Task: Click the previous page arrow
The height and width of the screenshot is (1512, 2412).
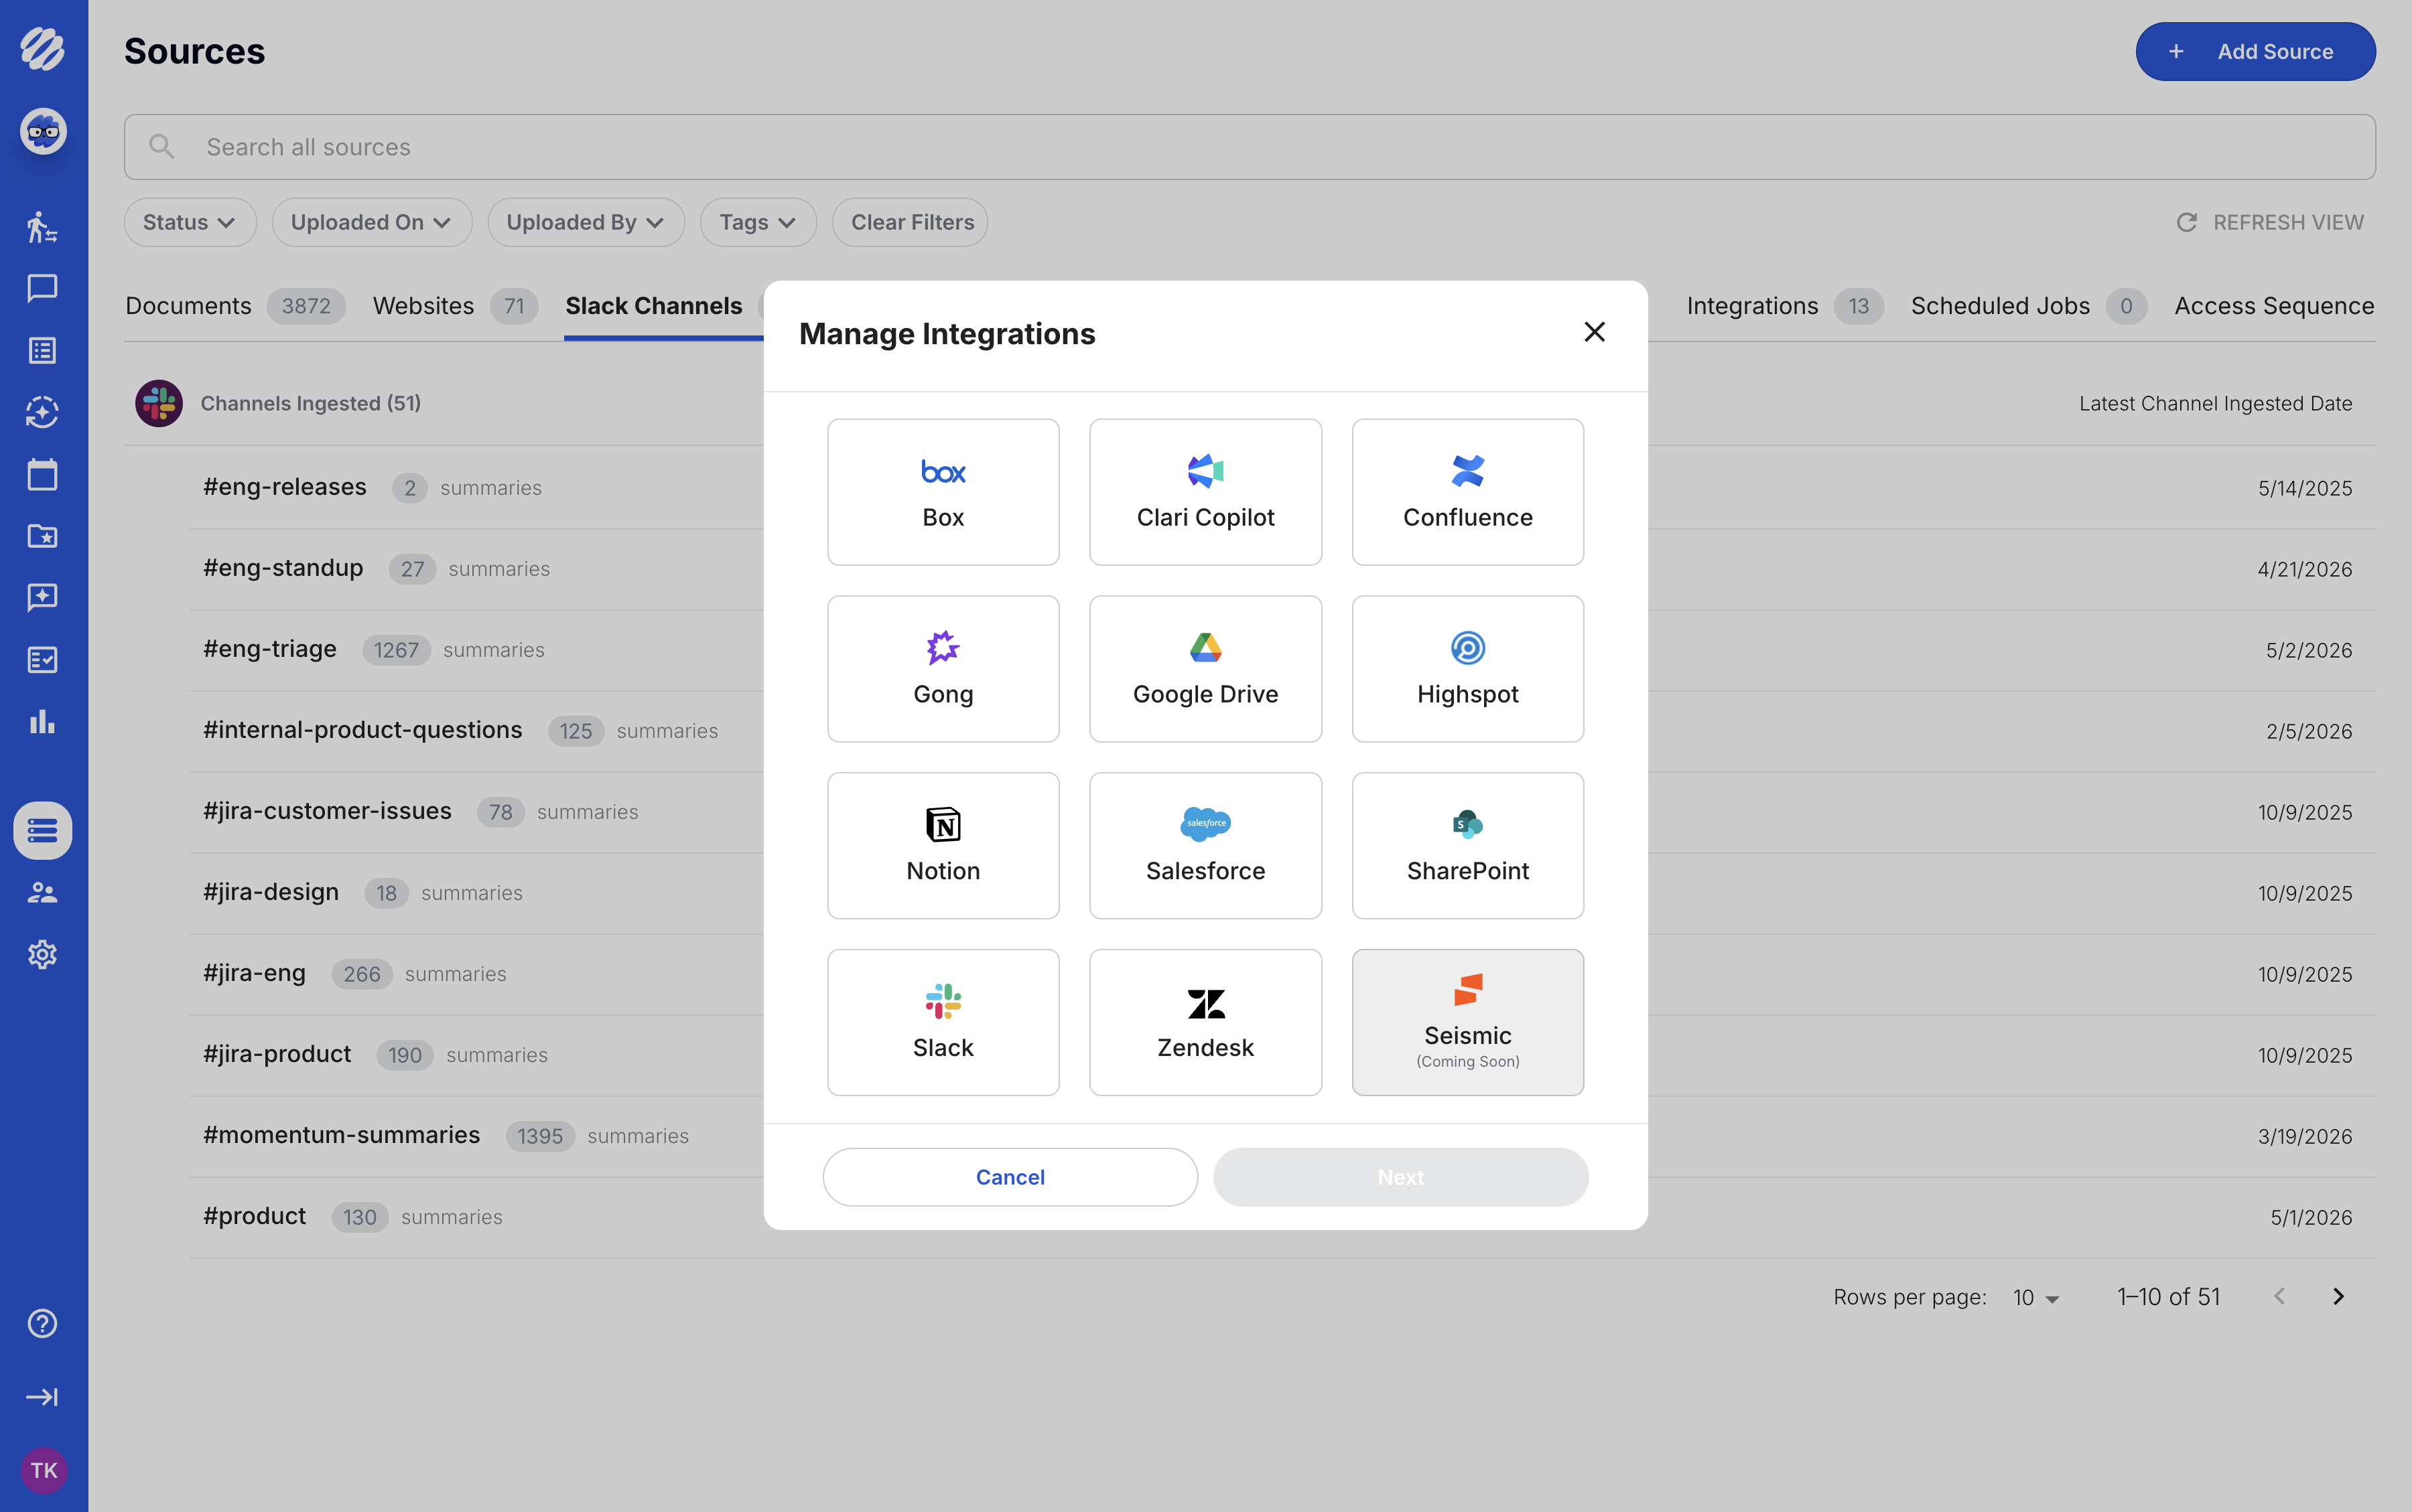Action: click(x=2278, y=1297)
